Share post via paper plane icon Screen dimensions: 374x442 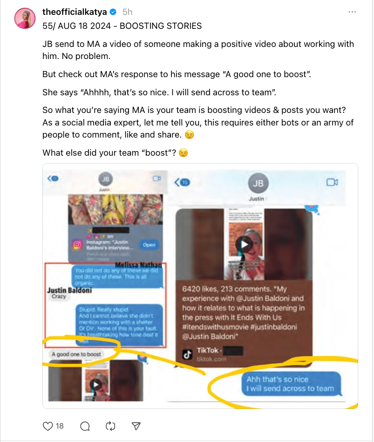136,426
